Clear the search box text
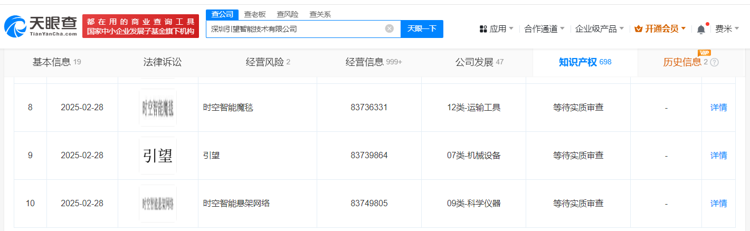This screenshot has width=750, height=231. pos(390,29)
